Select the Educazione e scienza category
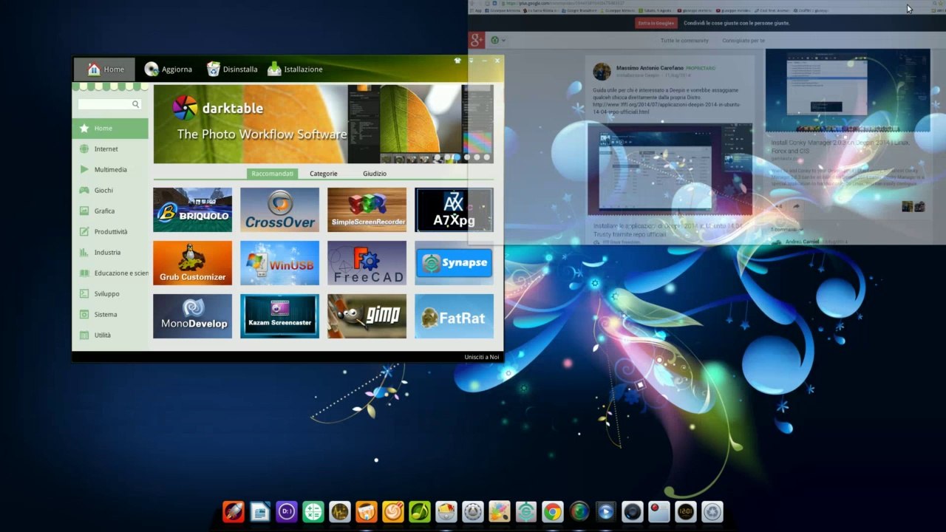946x532 pixels. coord(110,273)
